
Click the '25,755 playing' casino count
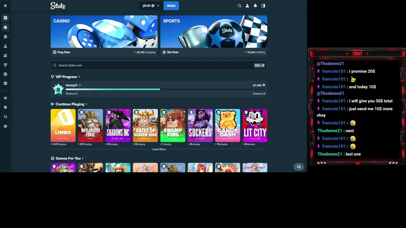[x=145, y=52]
